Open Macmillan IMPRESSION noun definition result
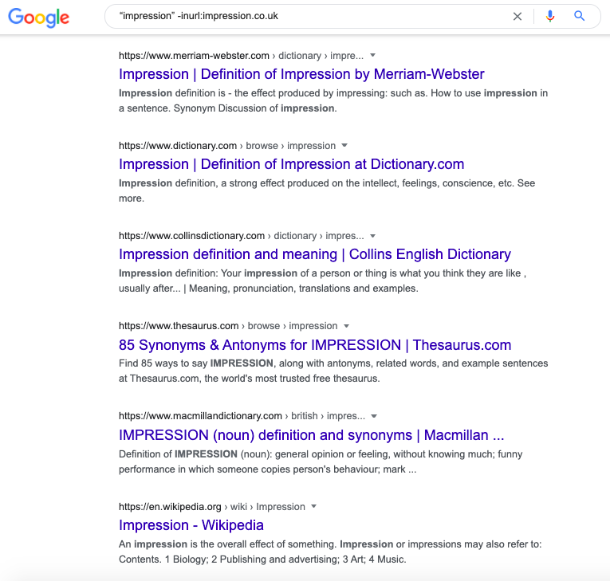Screen dimensions: 610x581 (x=311, y=435)
